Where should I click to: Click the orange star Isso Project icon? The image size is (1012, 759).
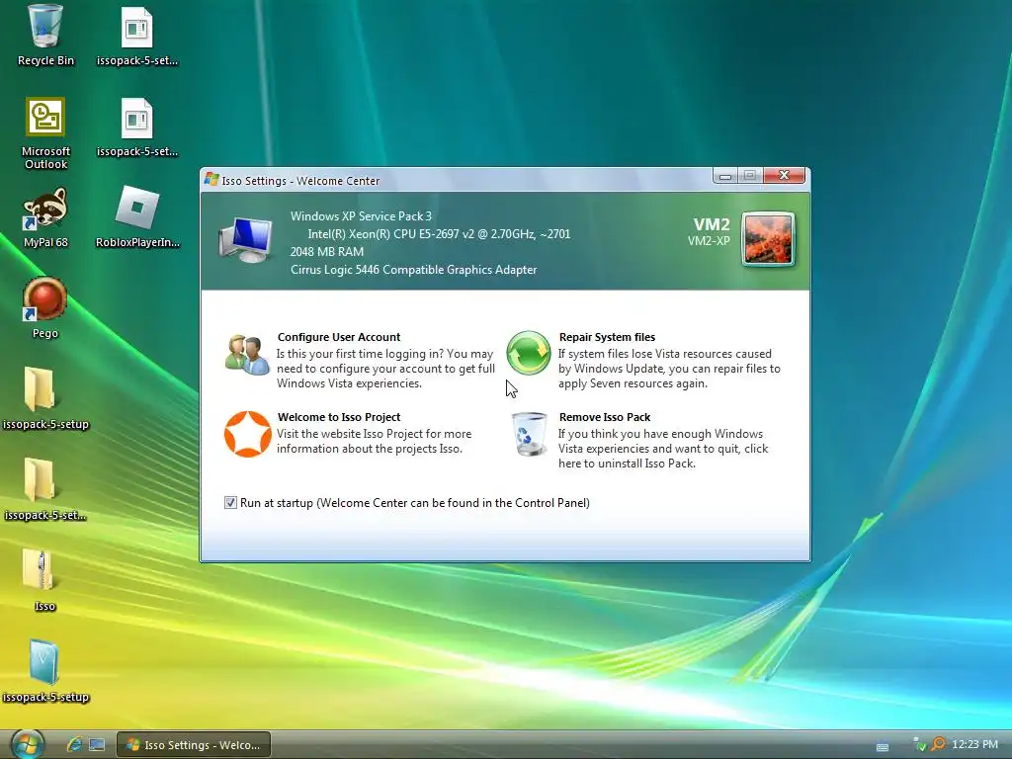pyautogui.click(x=247, y=434)
